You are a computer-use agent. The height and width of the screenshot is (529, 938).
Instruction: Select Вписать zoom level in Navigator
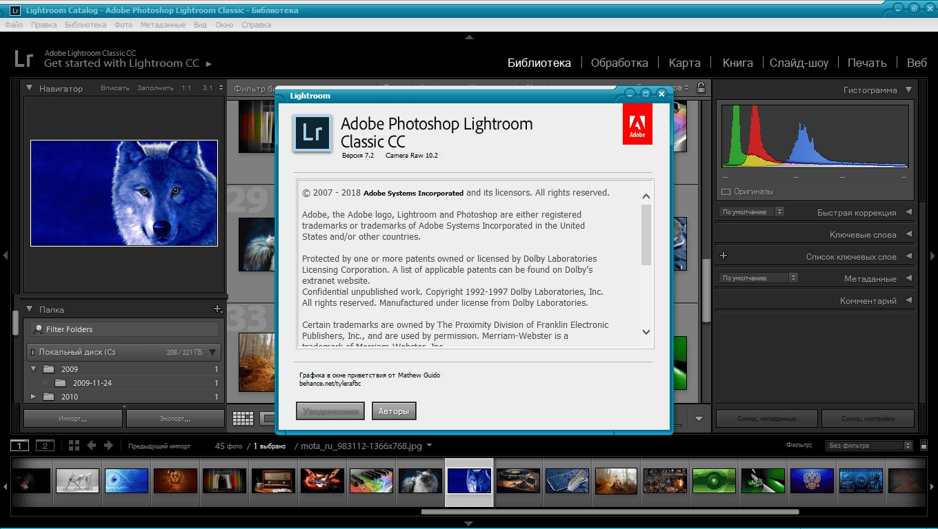115,88
